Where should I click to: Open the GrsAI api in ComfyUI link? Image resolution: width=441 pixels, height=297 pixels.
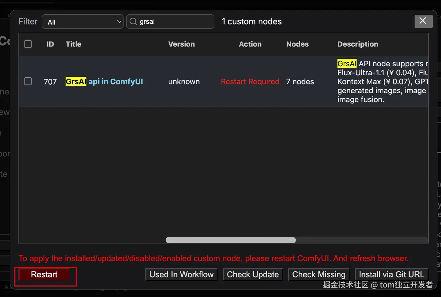point(104,81)
